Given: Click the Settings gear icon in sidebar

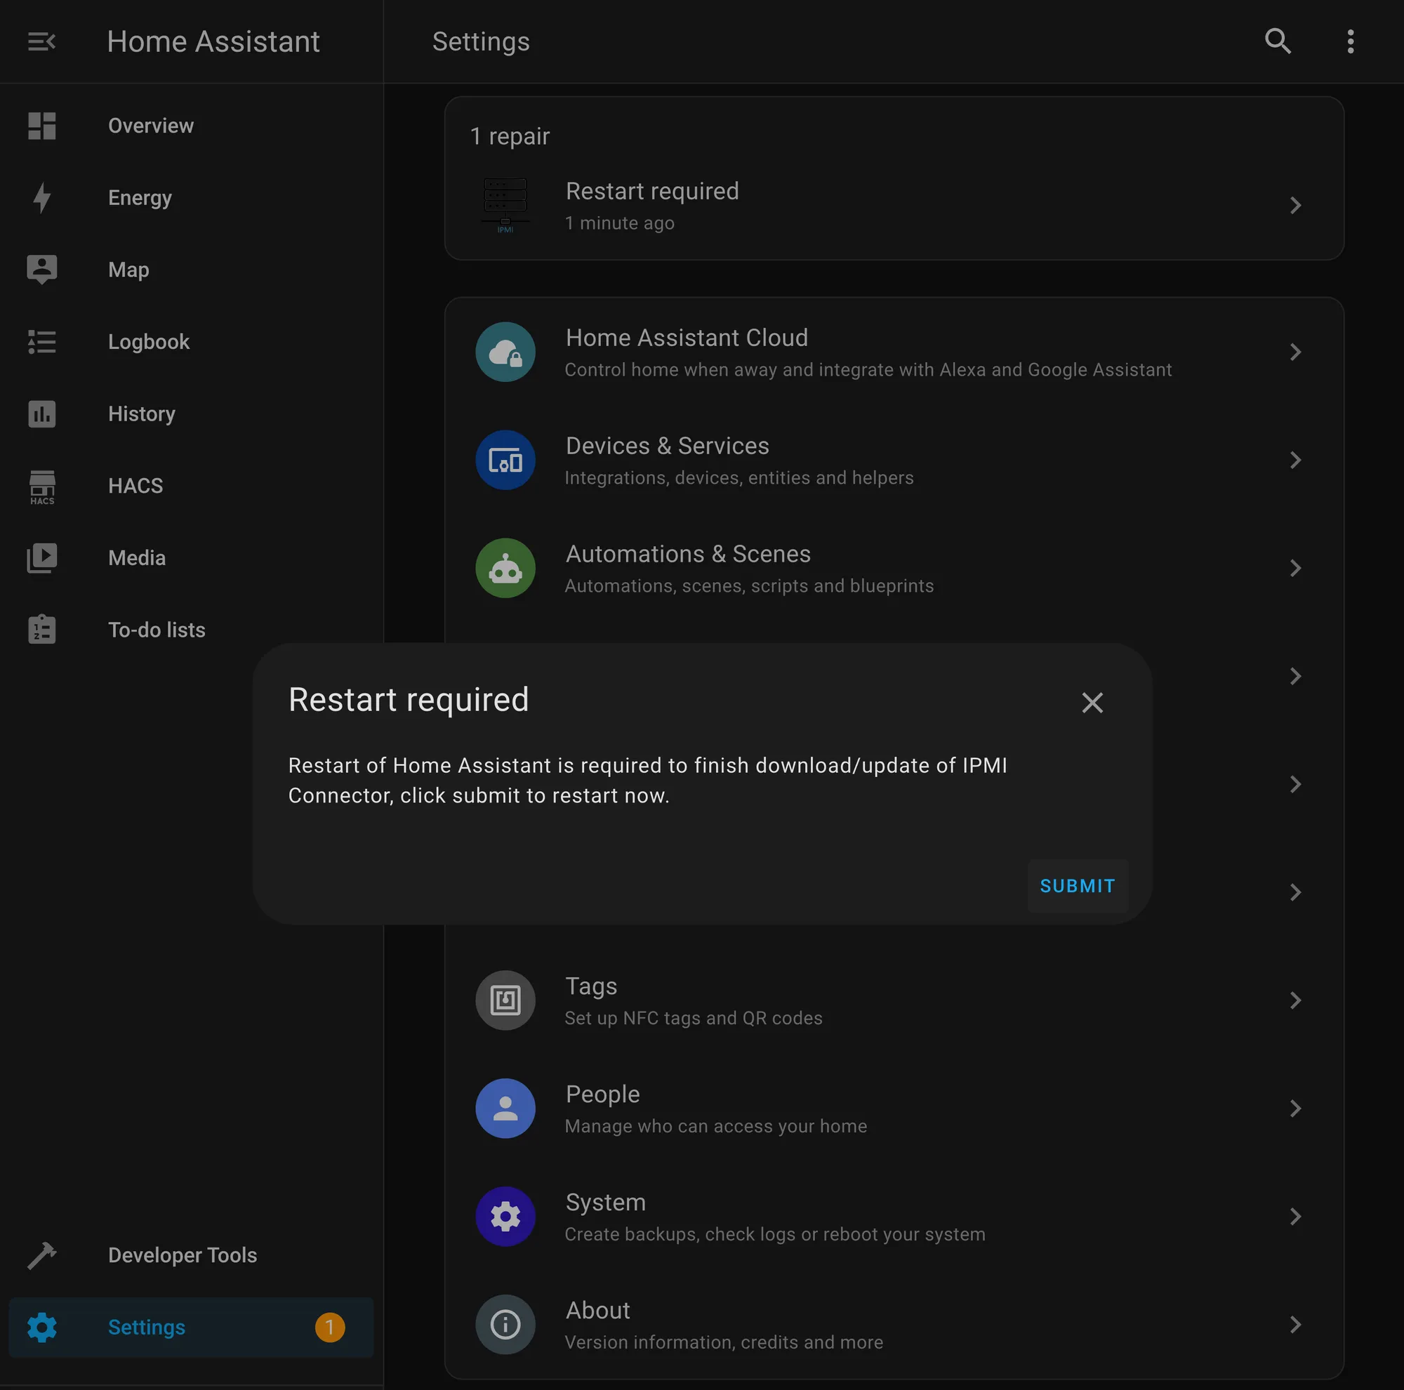Looking at the screenshot, I should pyautogui.click(x=41, y=1327).
